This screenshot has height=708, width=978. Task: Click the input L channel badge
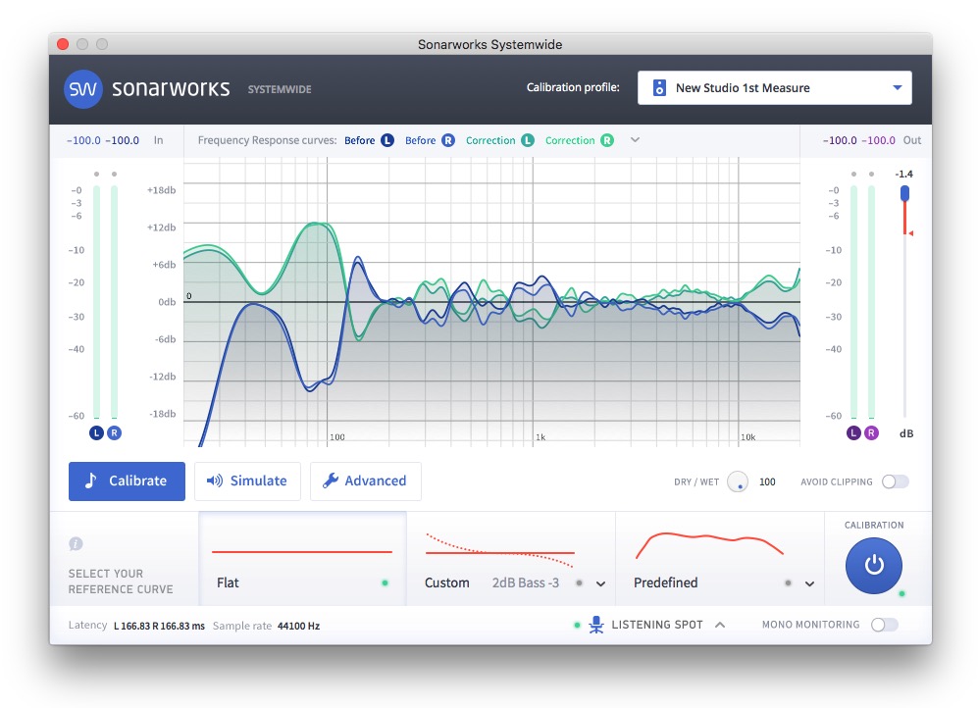coord(96,432)
